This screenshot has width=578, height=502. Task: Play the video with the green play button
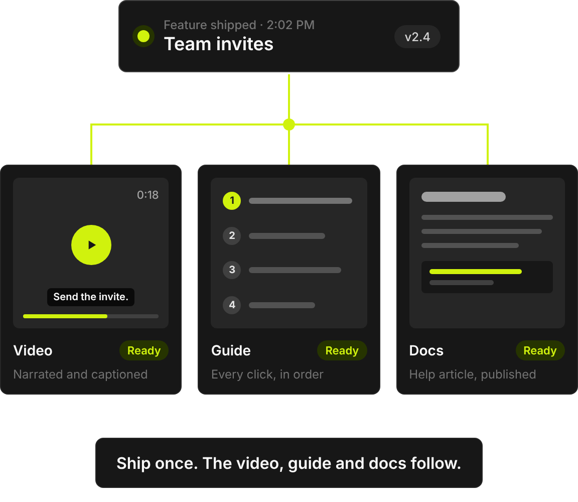(x=91, y=245)
